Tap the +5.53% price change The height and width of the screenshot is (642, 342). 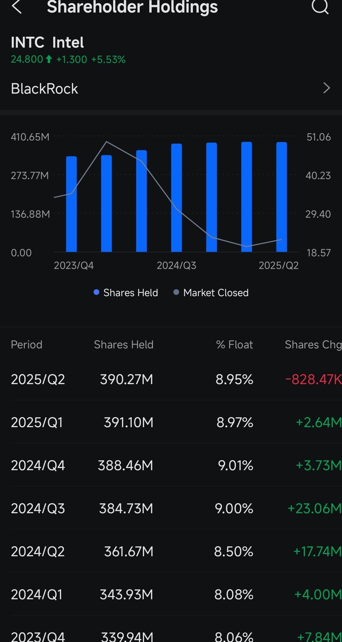point(108,59)
